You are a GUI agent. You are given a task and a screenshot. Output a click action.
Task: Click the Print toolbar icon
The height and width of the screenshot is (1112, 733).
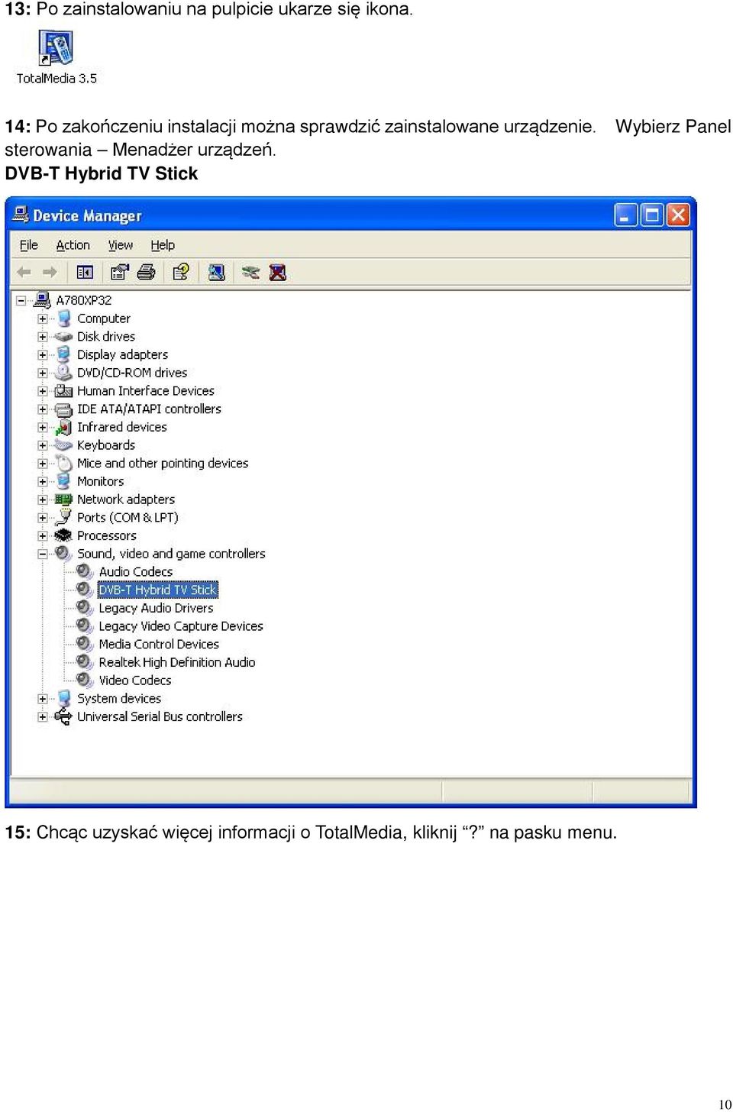146,272
